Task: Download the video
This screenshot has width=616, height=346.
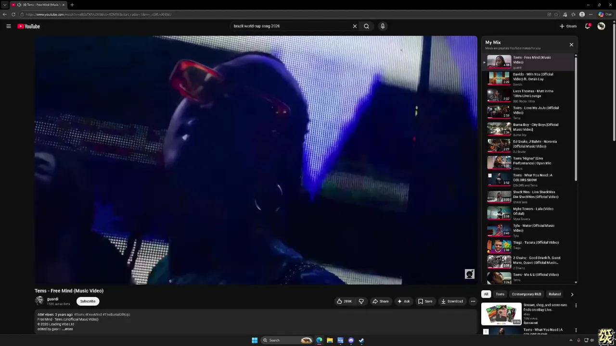Action: 452,301
